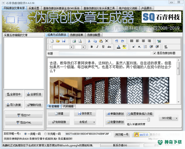Click the Redo arrow icon

point(123,41)
